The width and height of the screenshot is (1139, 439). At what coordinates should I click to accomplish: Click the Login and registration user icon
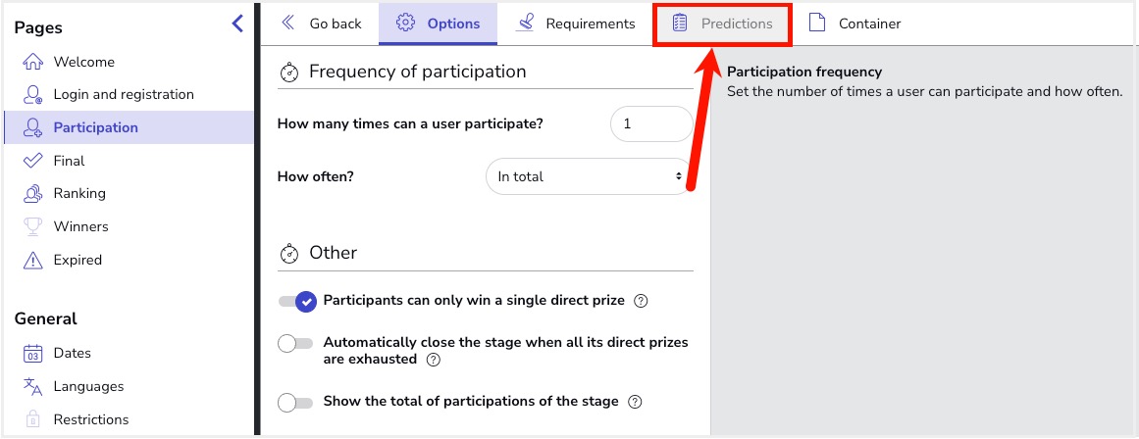click(x=32, y=94)
